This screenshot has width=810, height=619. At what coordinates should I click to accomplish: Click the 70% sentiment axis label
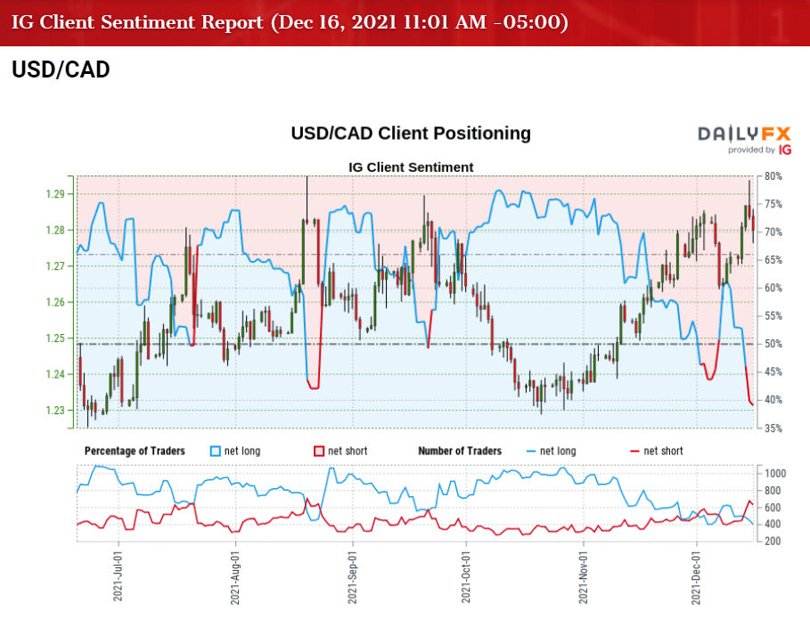pos(773,232)
